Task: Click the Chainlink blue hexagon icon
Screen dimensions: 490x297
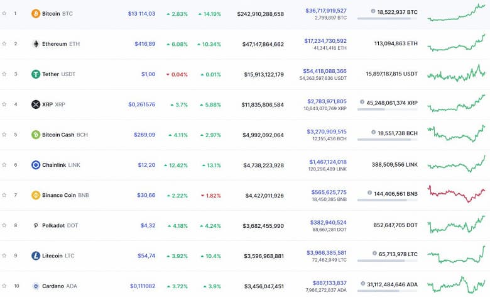Action: [36, 165]
